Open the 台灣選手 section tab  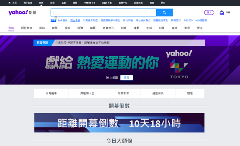pyautogui.click(x=51, y=93)
